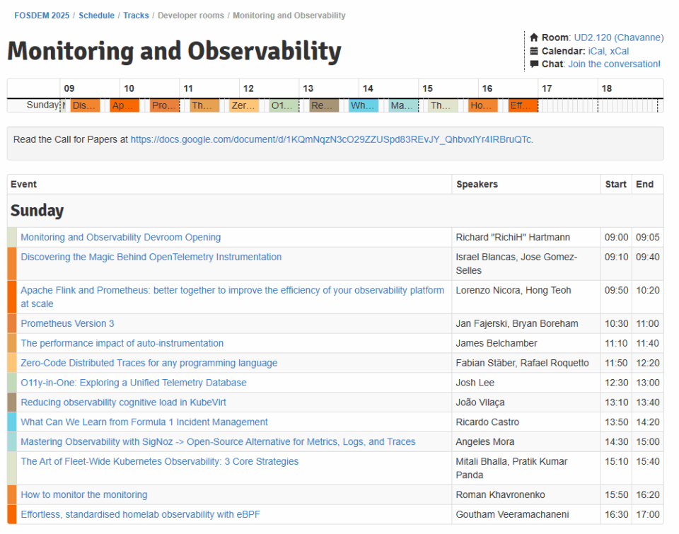Screen dimensions: 679x534
Task: Open the iCal calendar link
Action: (x=596, y=51)
